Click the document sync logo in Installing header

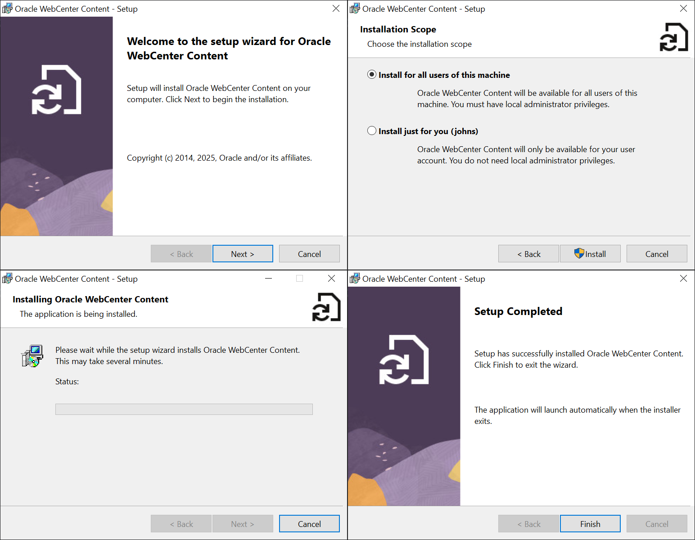pos(326,307)
